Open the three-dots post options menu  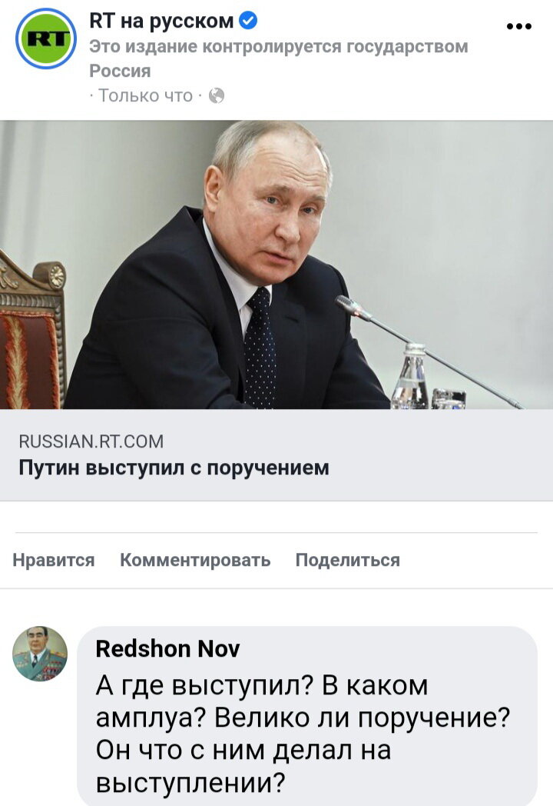(519, 26)
